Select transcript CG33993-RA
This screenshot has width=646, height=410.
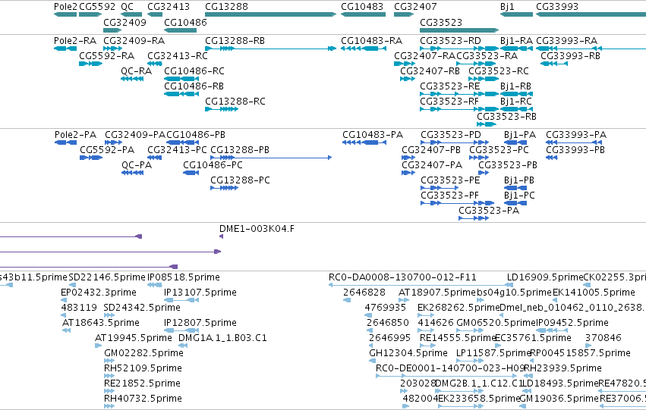[591, 49]
